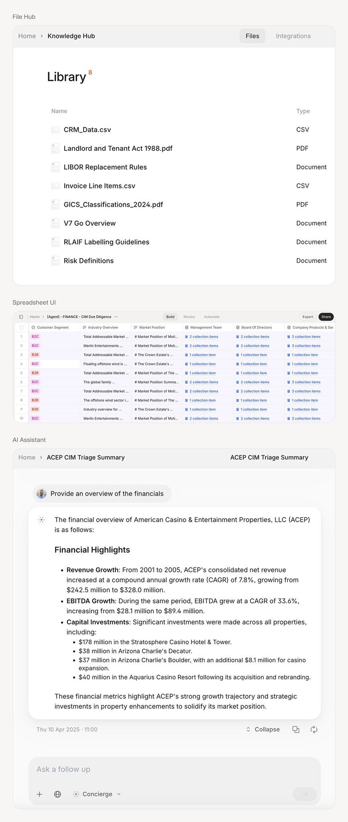
Task: Click the Export button
Action: [x=307, y=317]
